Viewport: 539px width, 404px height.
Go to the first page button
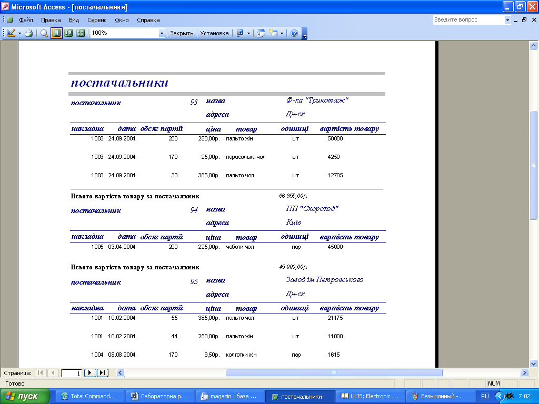pos(41,373)
